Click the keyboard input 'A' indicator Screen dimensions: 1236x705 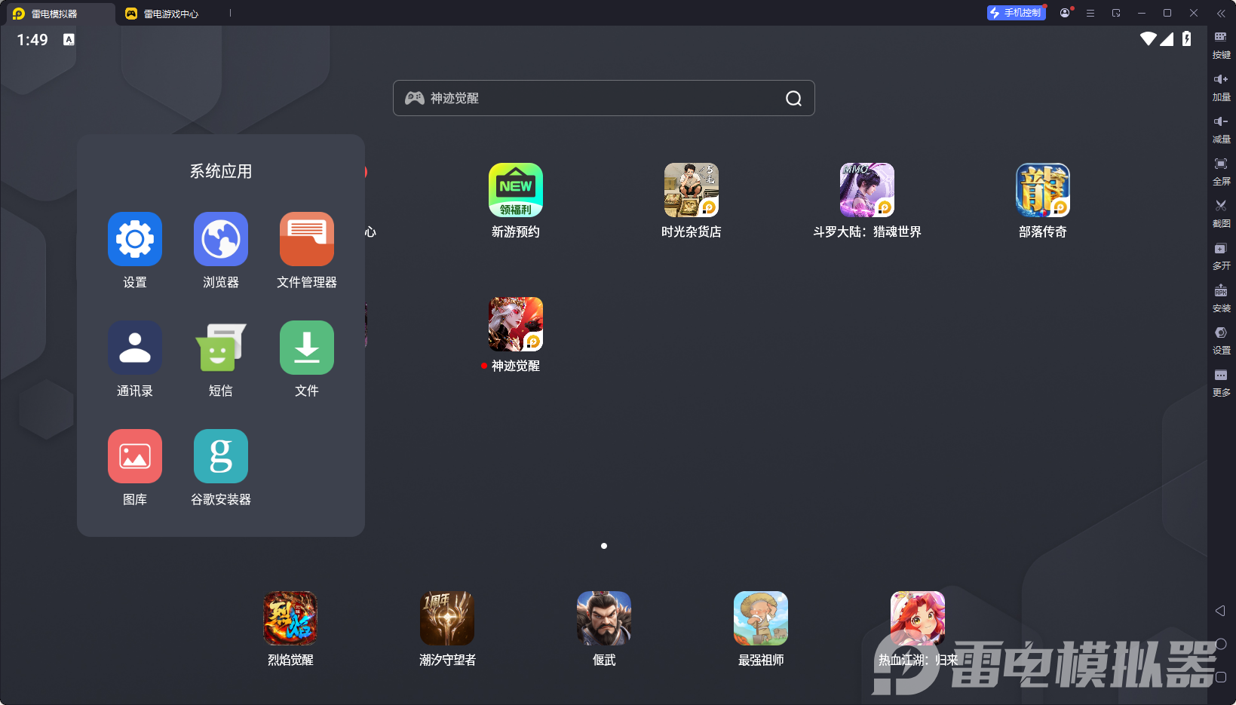pos(69,40)
